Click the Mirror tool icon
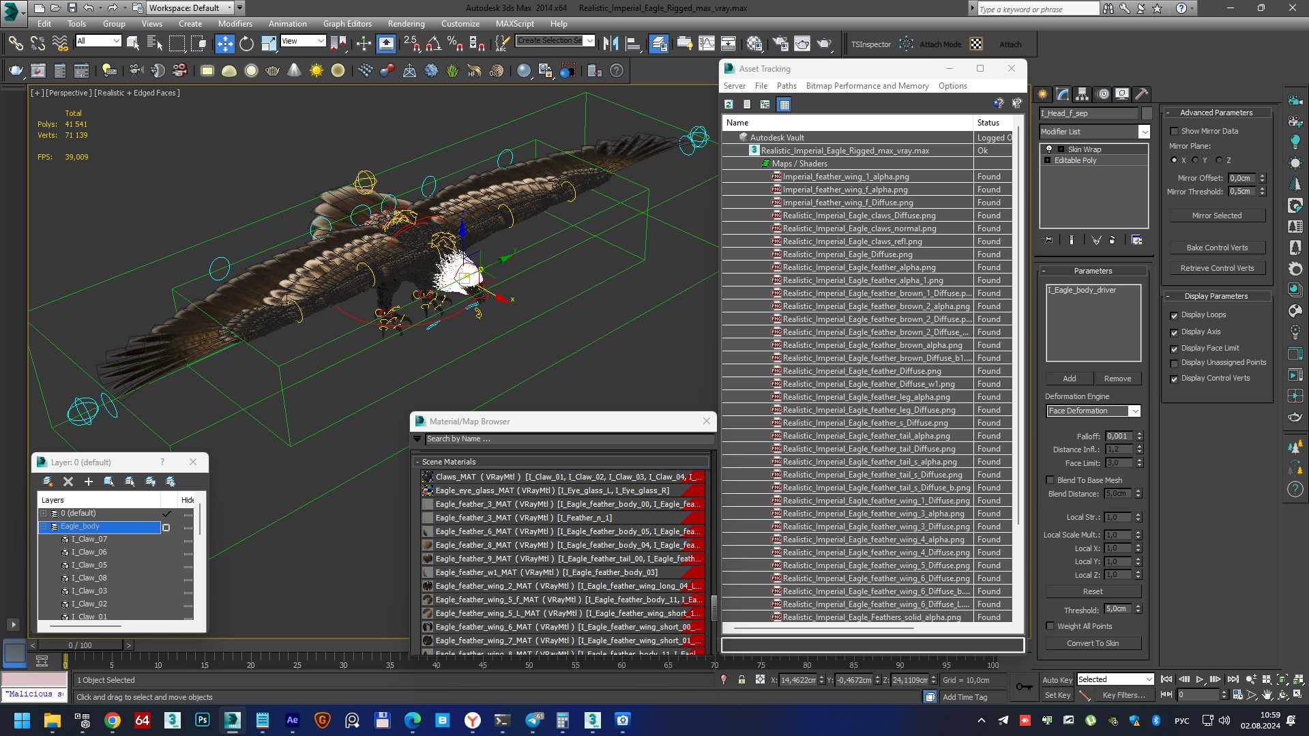The width and height of the screenshot is (1309, 736). pyautogui.click(x=611, y=44)
